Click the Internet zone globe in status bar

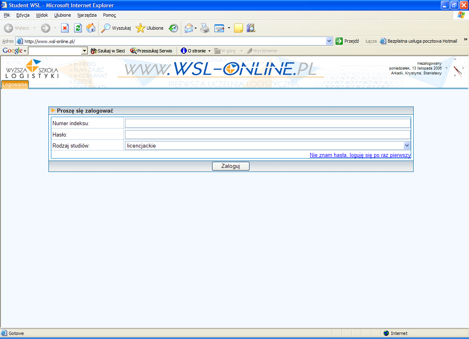tap(386, 333)
